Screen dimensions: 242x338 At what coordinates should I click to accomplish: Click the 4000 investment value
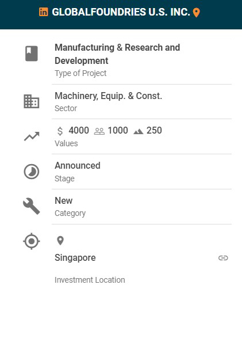click(x=79, y=130)
